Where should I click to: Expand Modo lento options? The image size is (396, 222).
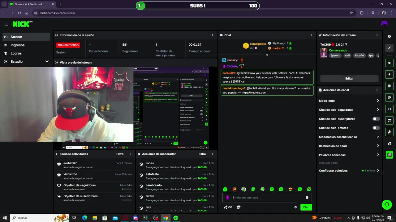378,101
